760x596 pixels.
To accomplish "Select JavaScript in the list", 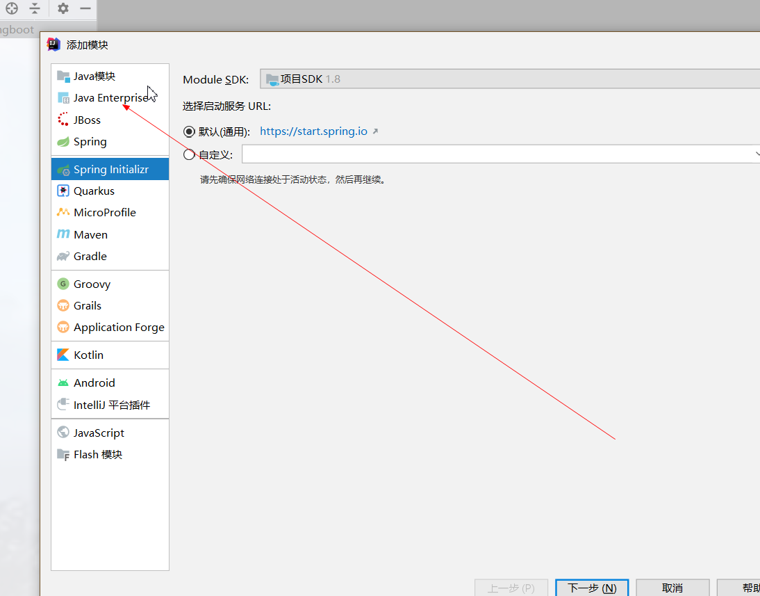I will point(110,433).
